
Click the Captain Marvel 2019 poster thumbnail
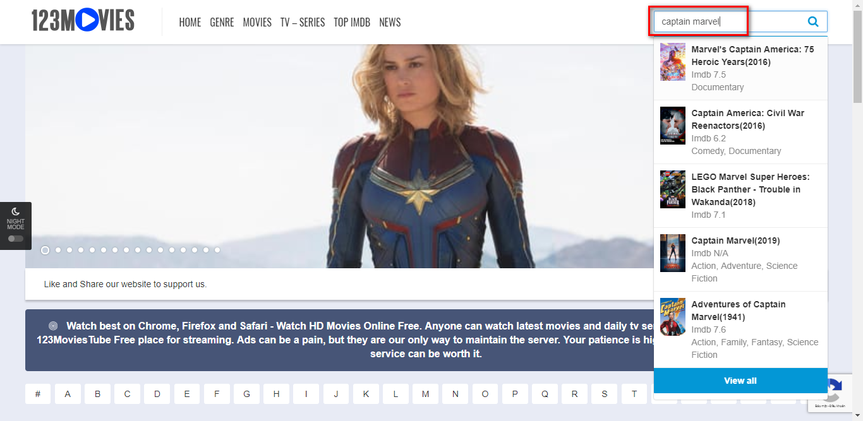[x=673, y=253]
